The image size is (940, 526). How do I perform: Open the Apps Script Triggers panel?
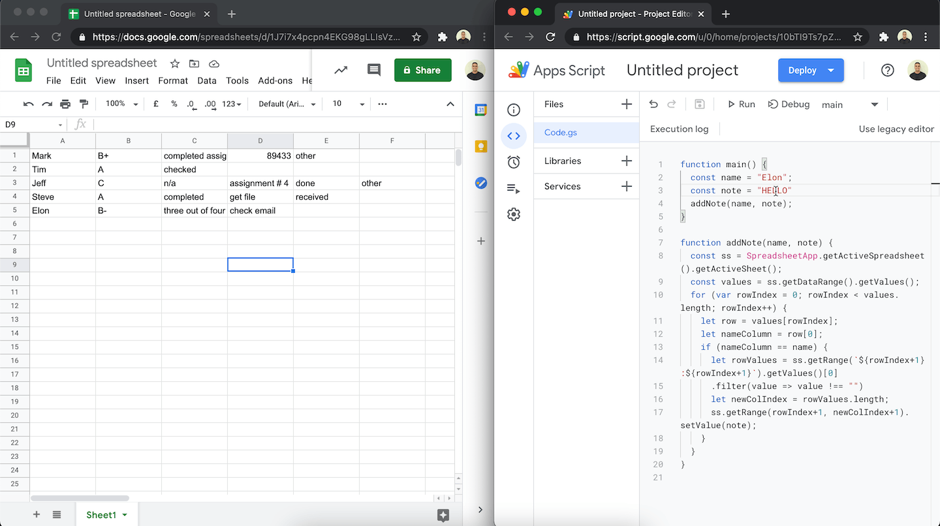tap(514, 162)
